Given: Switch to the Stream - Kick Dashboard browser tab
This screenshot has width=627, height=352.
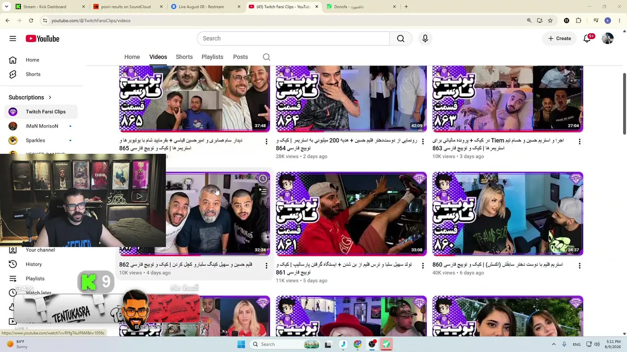Looking at the screenshot, I should point(50,7).
